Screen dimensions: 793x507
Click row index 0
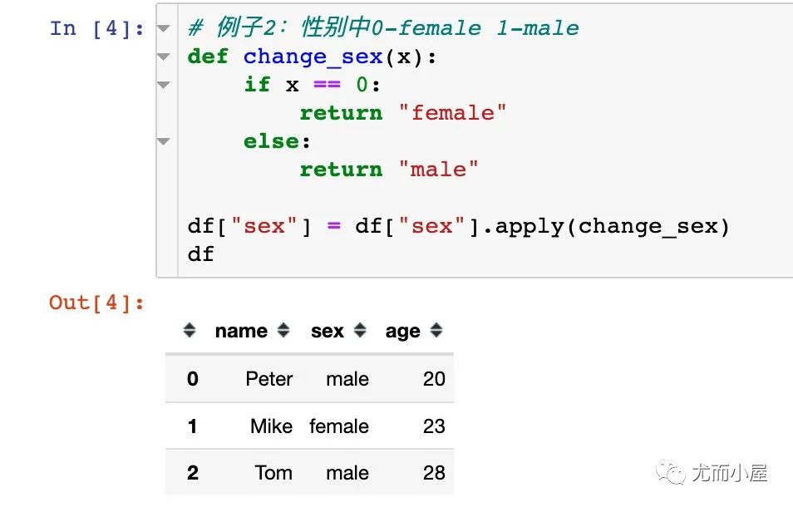point(193,379)
